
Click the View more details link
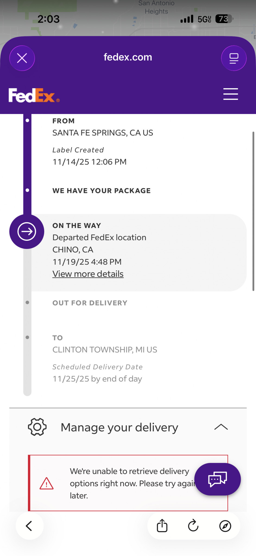tap(88, 274)
